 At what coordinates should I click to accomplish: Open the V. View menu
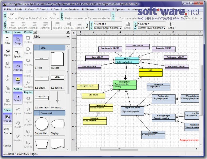[x=29, y=10]
